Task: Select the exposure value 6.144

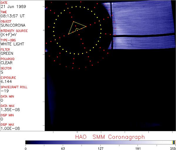Action: (x=6, y=82)
